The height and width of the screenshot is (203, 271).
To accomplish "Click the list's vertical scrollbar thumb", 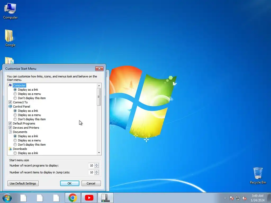I will pos(99,97).
